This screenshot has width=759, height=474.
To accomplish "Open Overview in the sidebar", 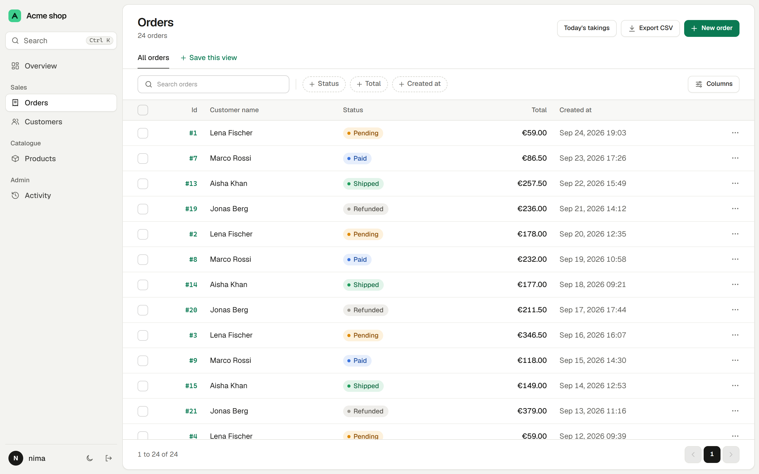I will pyautogui.click(x=61, y=66).
